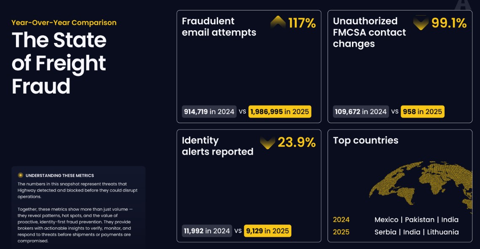Click the yellow "9,129 in 2025" badge

point(267,231)
